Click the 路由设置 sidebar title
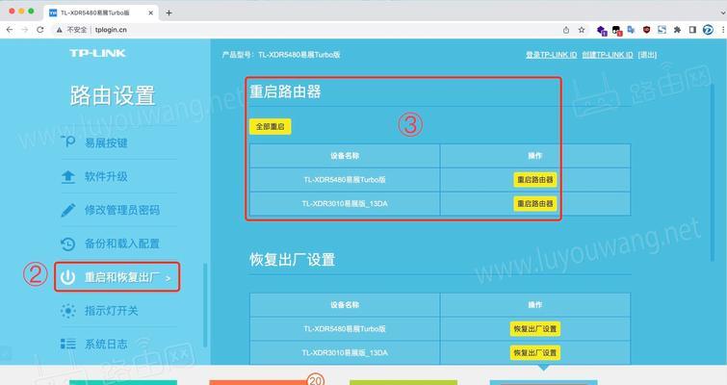Image resolution: width=727 pixels, height=385 pixels. click(x=113, y=96)
